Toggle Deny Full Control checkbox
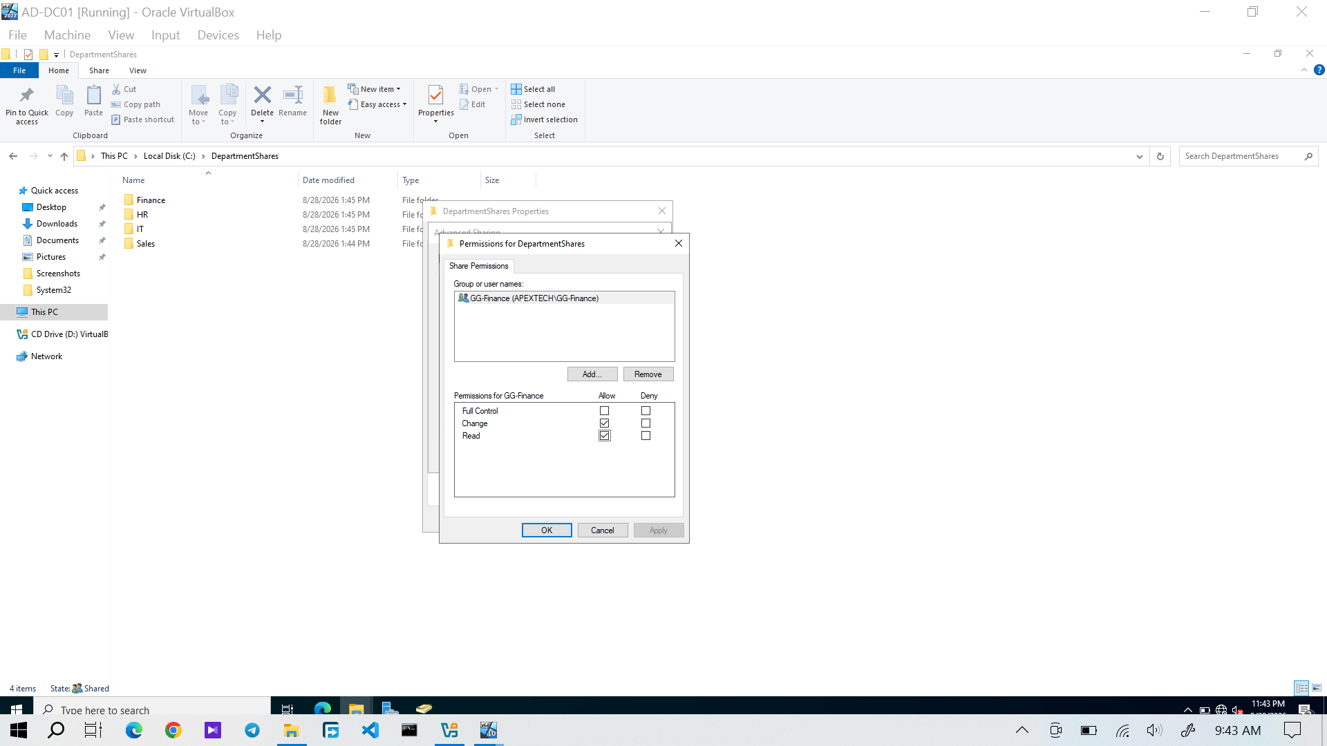1327x746 pixels. point(646,411)
